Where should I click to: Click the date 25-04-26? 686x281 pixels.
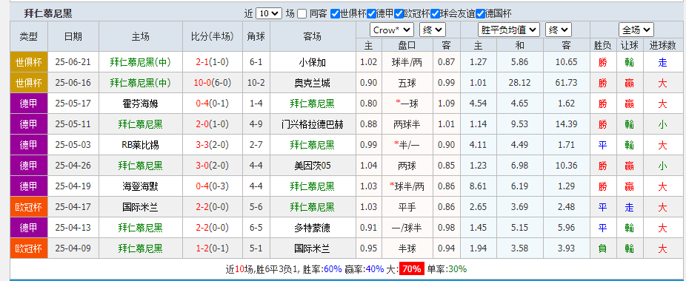point(73,166)
